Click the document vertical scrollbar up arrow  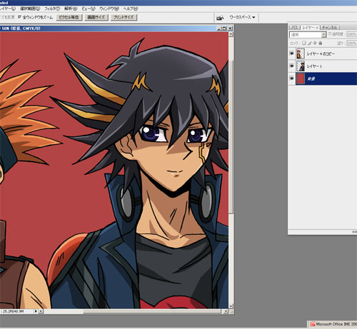click(x=231, y=34)
